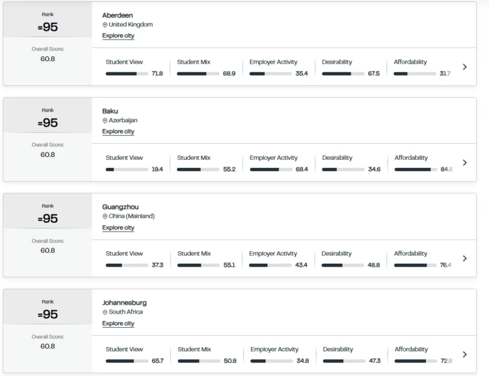The height and width of the screenshot is (376, 489).
Task: Click the location pin icon beside Azerbaijan
Action: click(105, 121)
